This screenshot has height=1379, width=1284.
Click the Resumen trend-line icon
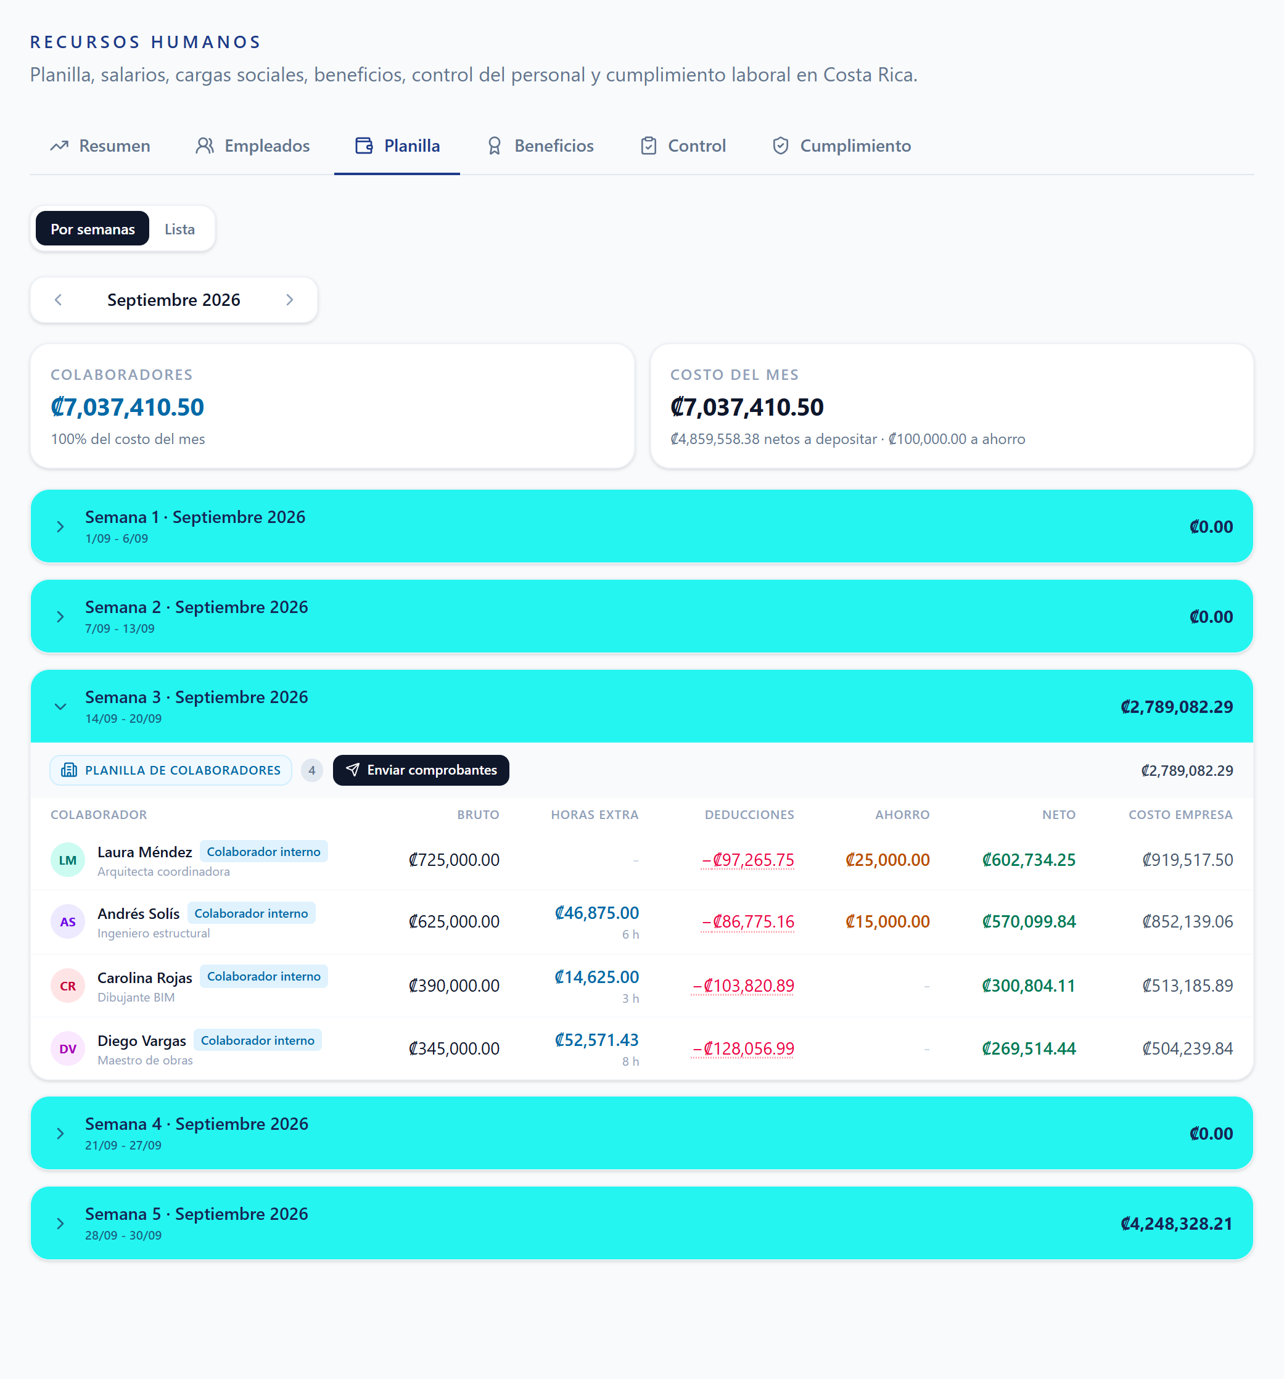pos(59,146)
